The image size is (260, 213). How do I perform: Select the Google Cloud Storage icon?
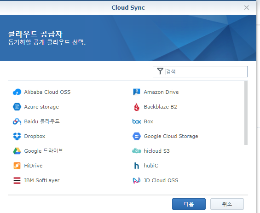(137, 136)
